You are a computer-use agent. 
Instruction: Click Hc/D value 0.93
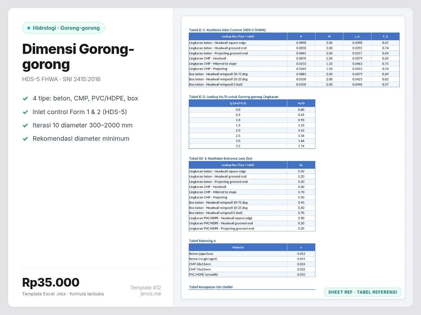[x=301, y=120]
